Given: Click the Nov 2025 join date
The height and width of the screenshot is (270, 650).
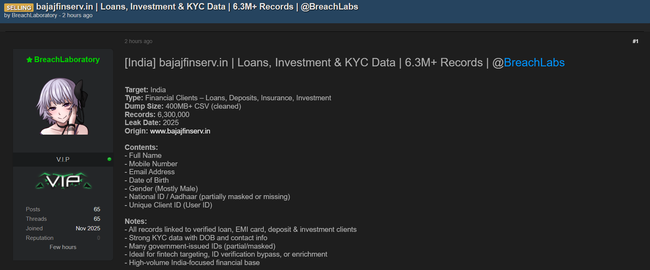Looking at the screenshot, I should click(x=88, y=228).
